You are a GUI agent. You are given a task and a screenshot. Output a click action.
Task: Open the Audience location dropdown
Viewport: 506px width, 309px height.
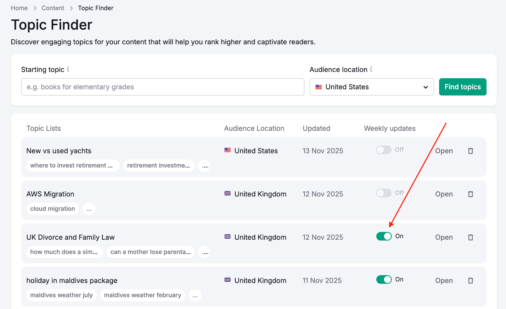(x=425, y=87)
